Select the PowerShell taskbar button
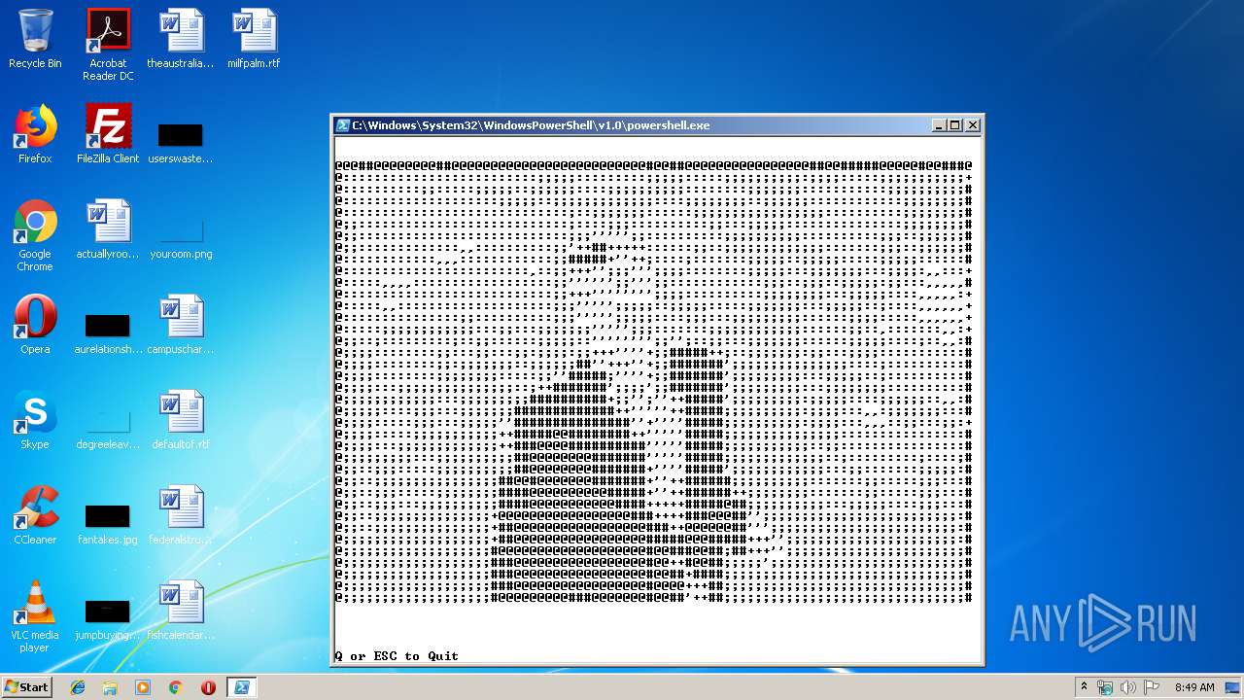Image resolution: width=1244 pixels, height=700 pixels. pyautogui.click(x=241, y=687)
